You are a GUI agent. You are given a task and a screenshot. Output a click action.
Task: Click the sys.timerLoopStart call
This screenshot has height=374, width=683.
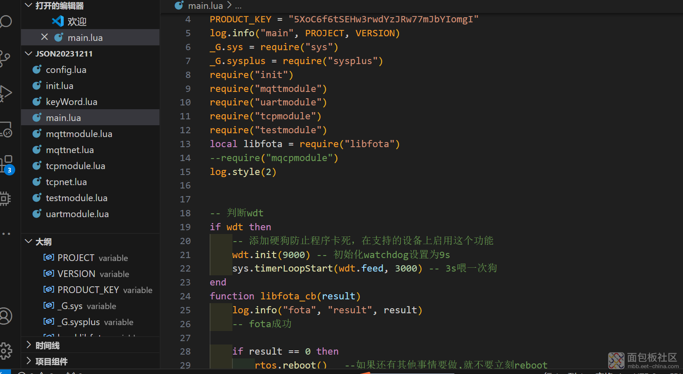pyautogui.click(x=327, y=268)
